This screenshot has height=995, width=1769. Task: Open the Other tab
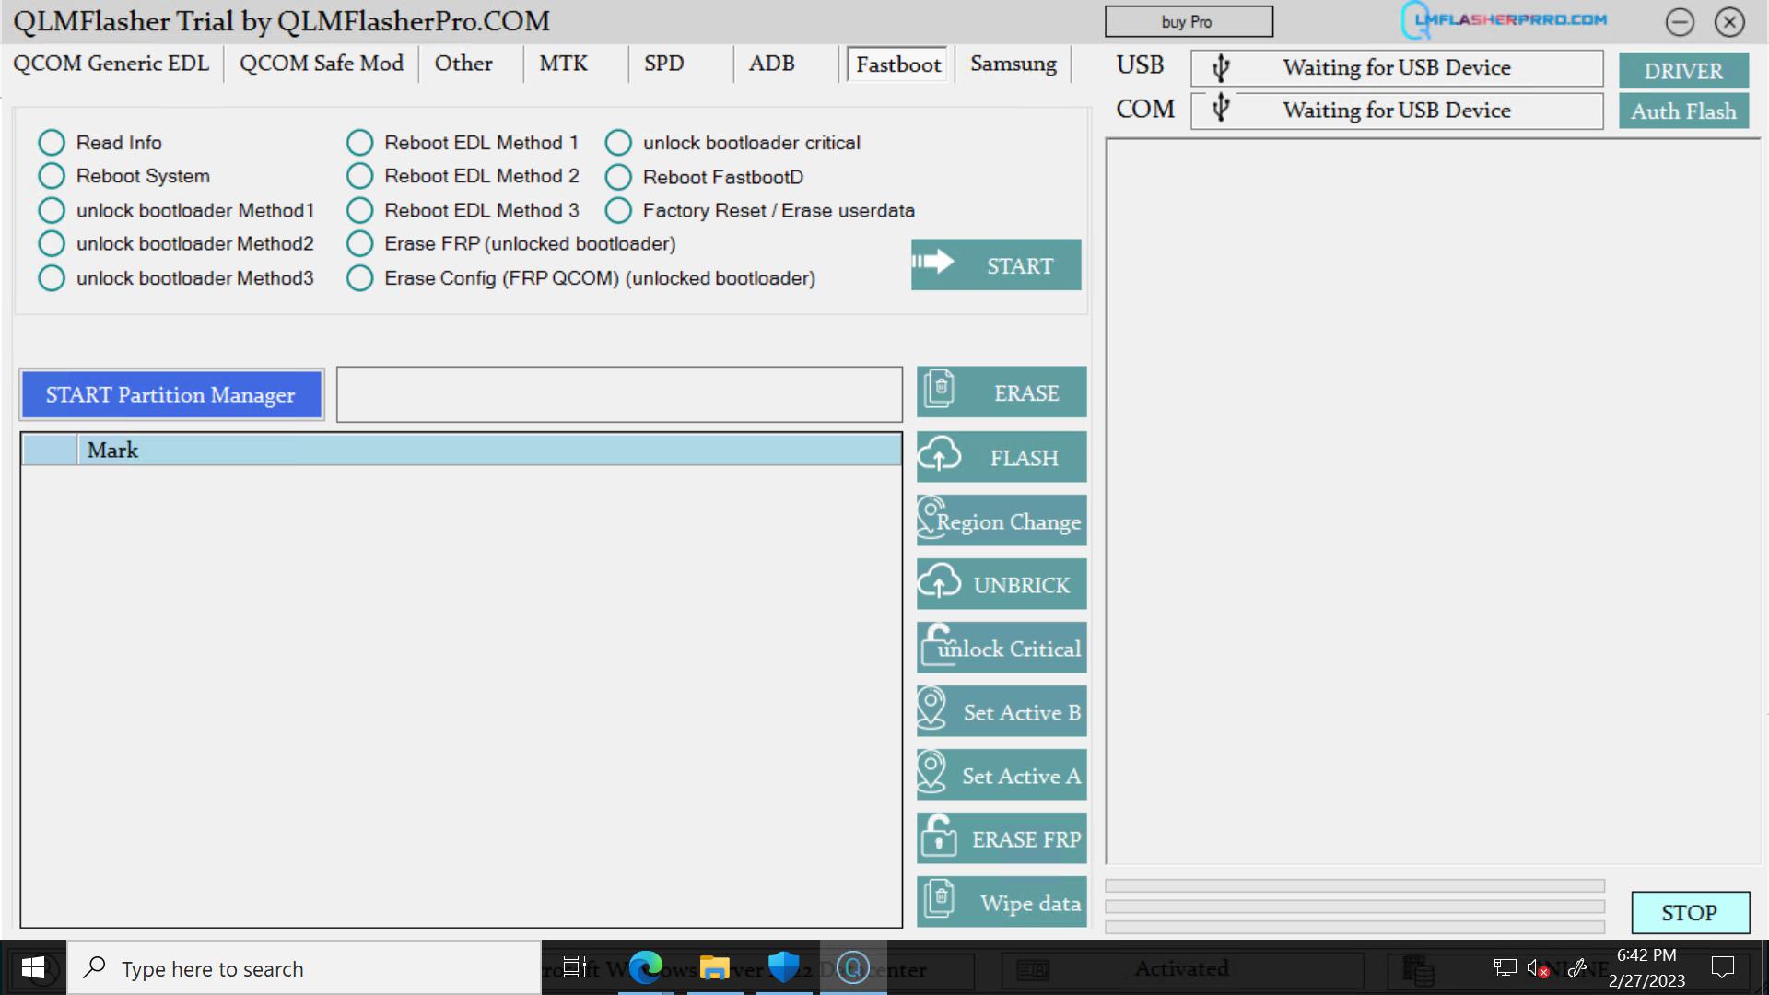[463, 64]
